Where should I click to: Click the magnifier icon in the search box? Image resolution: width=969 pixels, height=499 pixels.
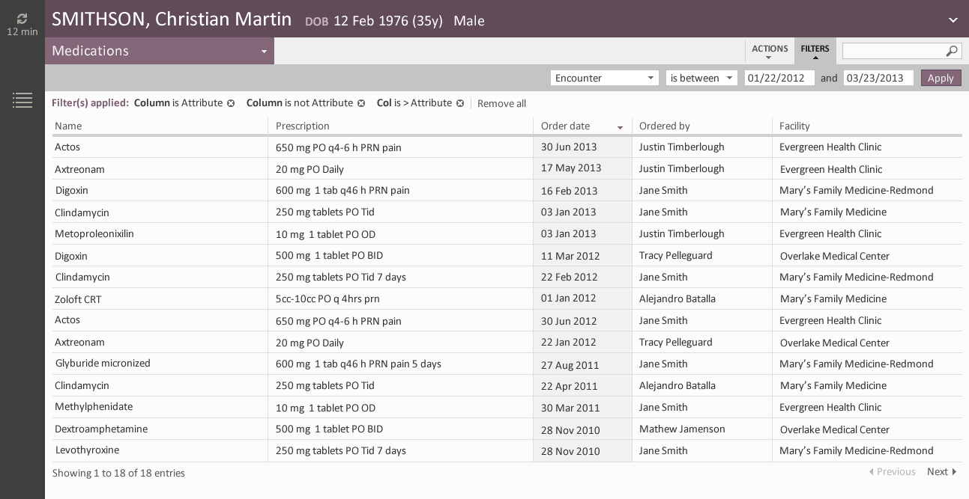click(x=951, y=51)
